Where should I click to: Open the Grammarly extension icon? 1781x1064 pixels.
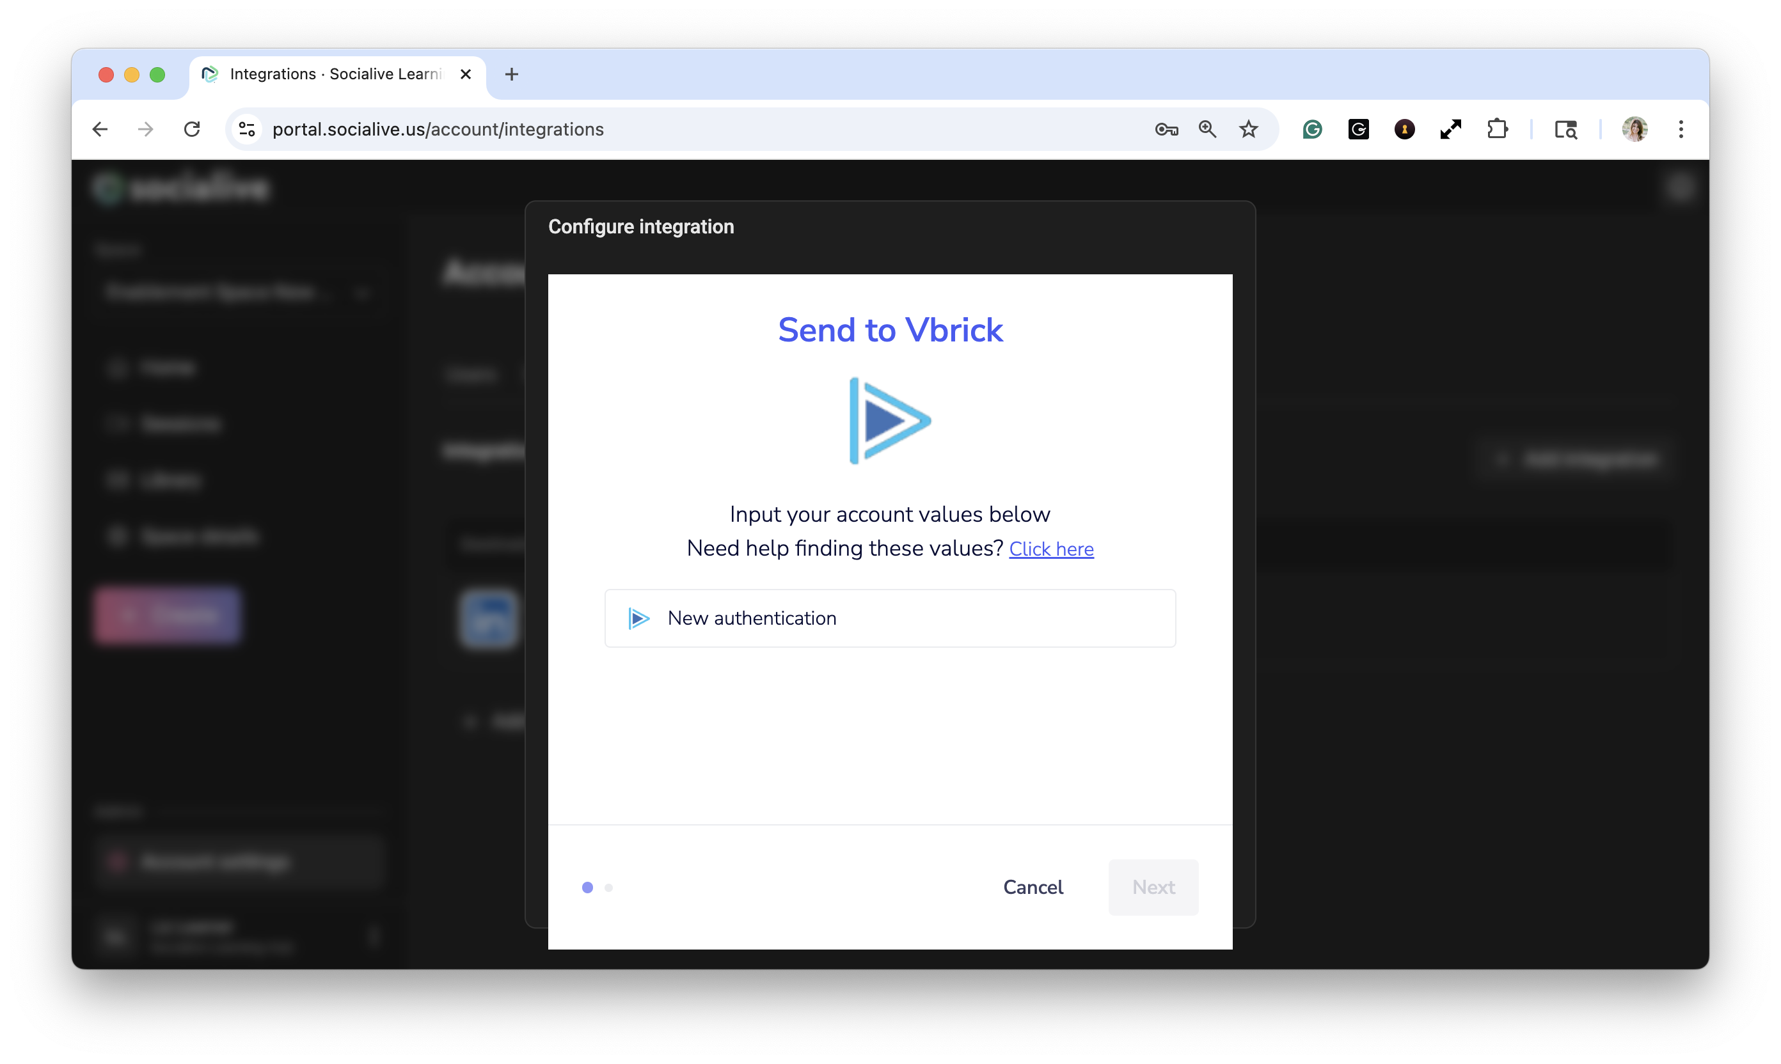click(x=1312, y=130)
